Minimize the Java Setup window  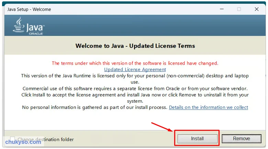[222, 9]
